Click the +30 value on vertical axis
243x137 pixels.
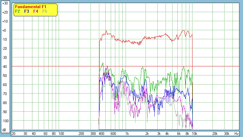(x=5, y=3)
